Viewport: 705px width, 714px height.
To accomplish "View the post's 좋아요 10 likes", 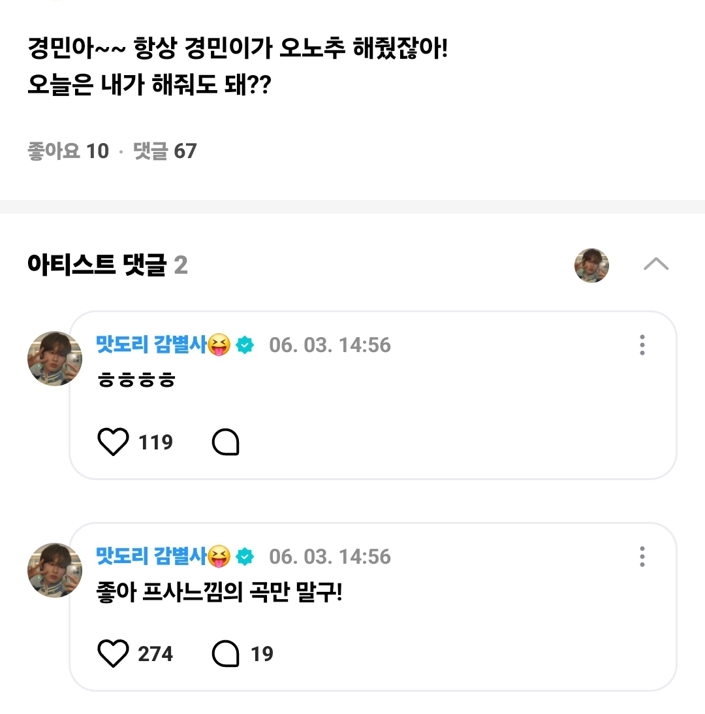I will point(68,152).
